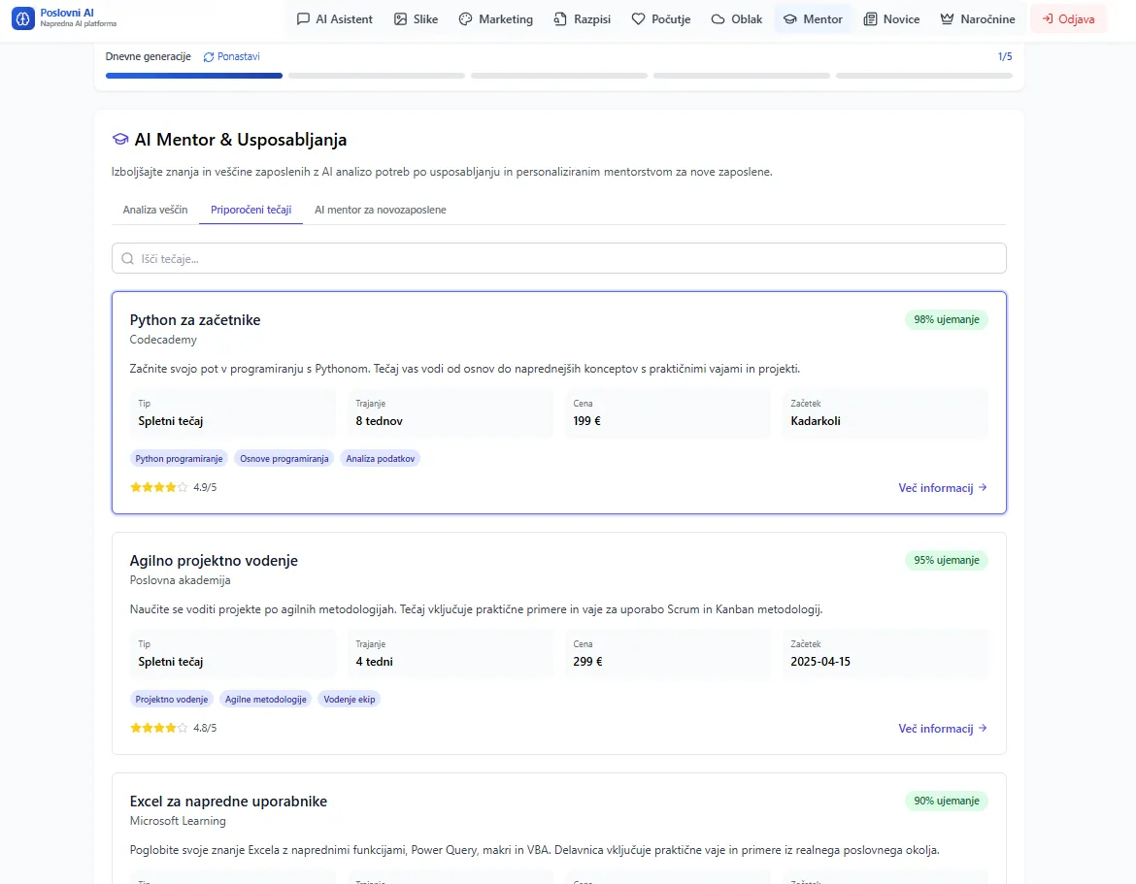Open Več informacij for Python za začetnike
The width and height of the screenshot is (1136, 884).
pos(942,488)
